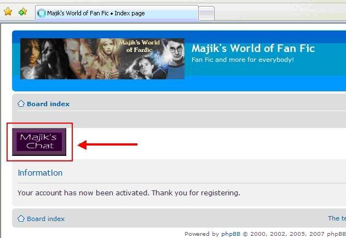The width and height of the screenshot is (346, 238).
Task: Open the Board index link near the footer
Action: (45, 219)
